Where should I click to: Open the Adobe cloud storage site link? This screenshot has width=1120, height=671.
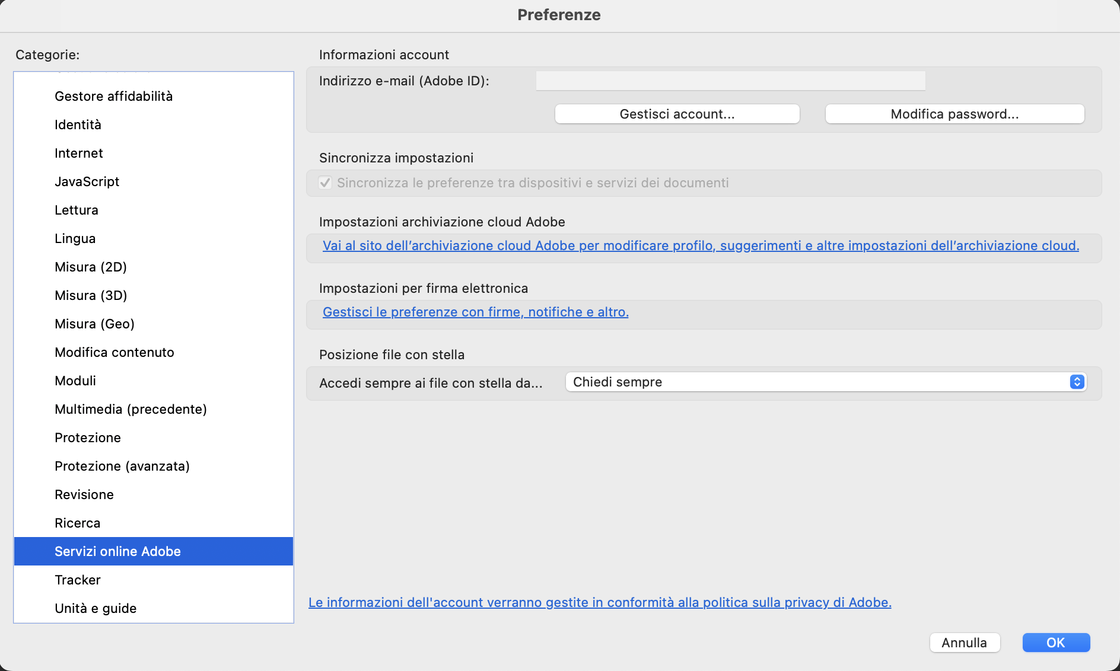pyautogui.click(x=701, y=245)
